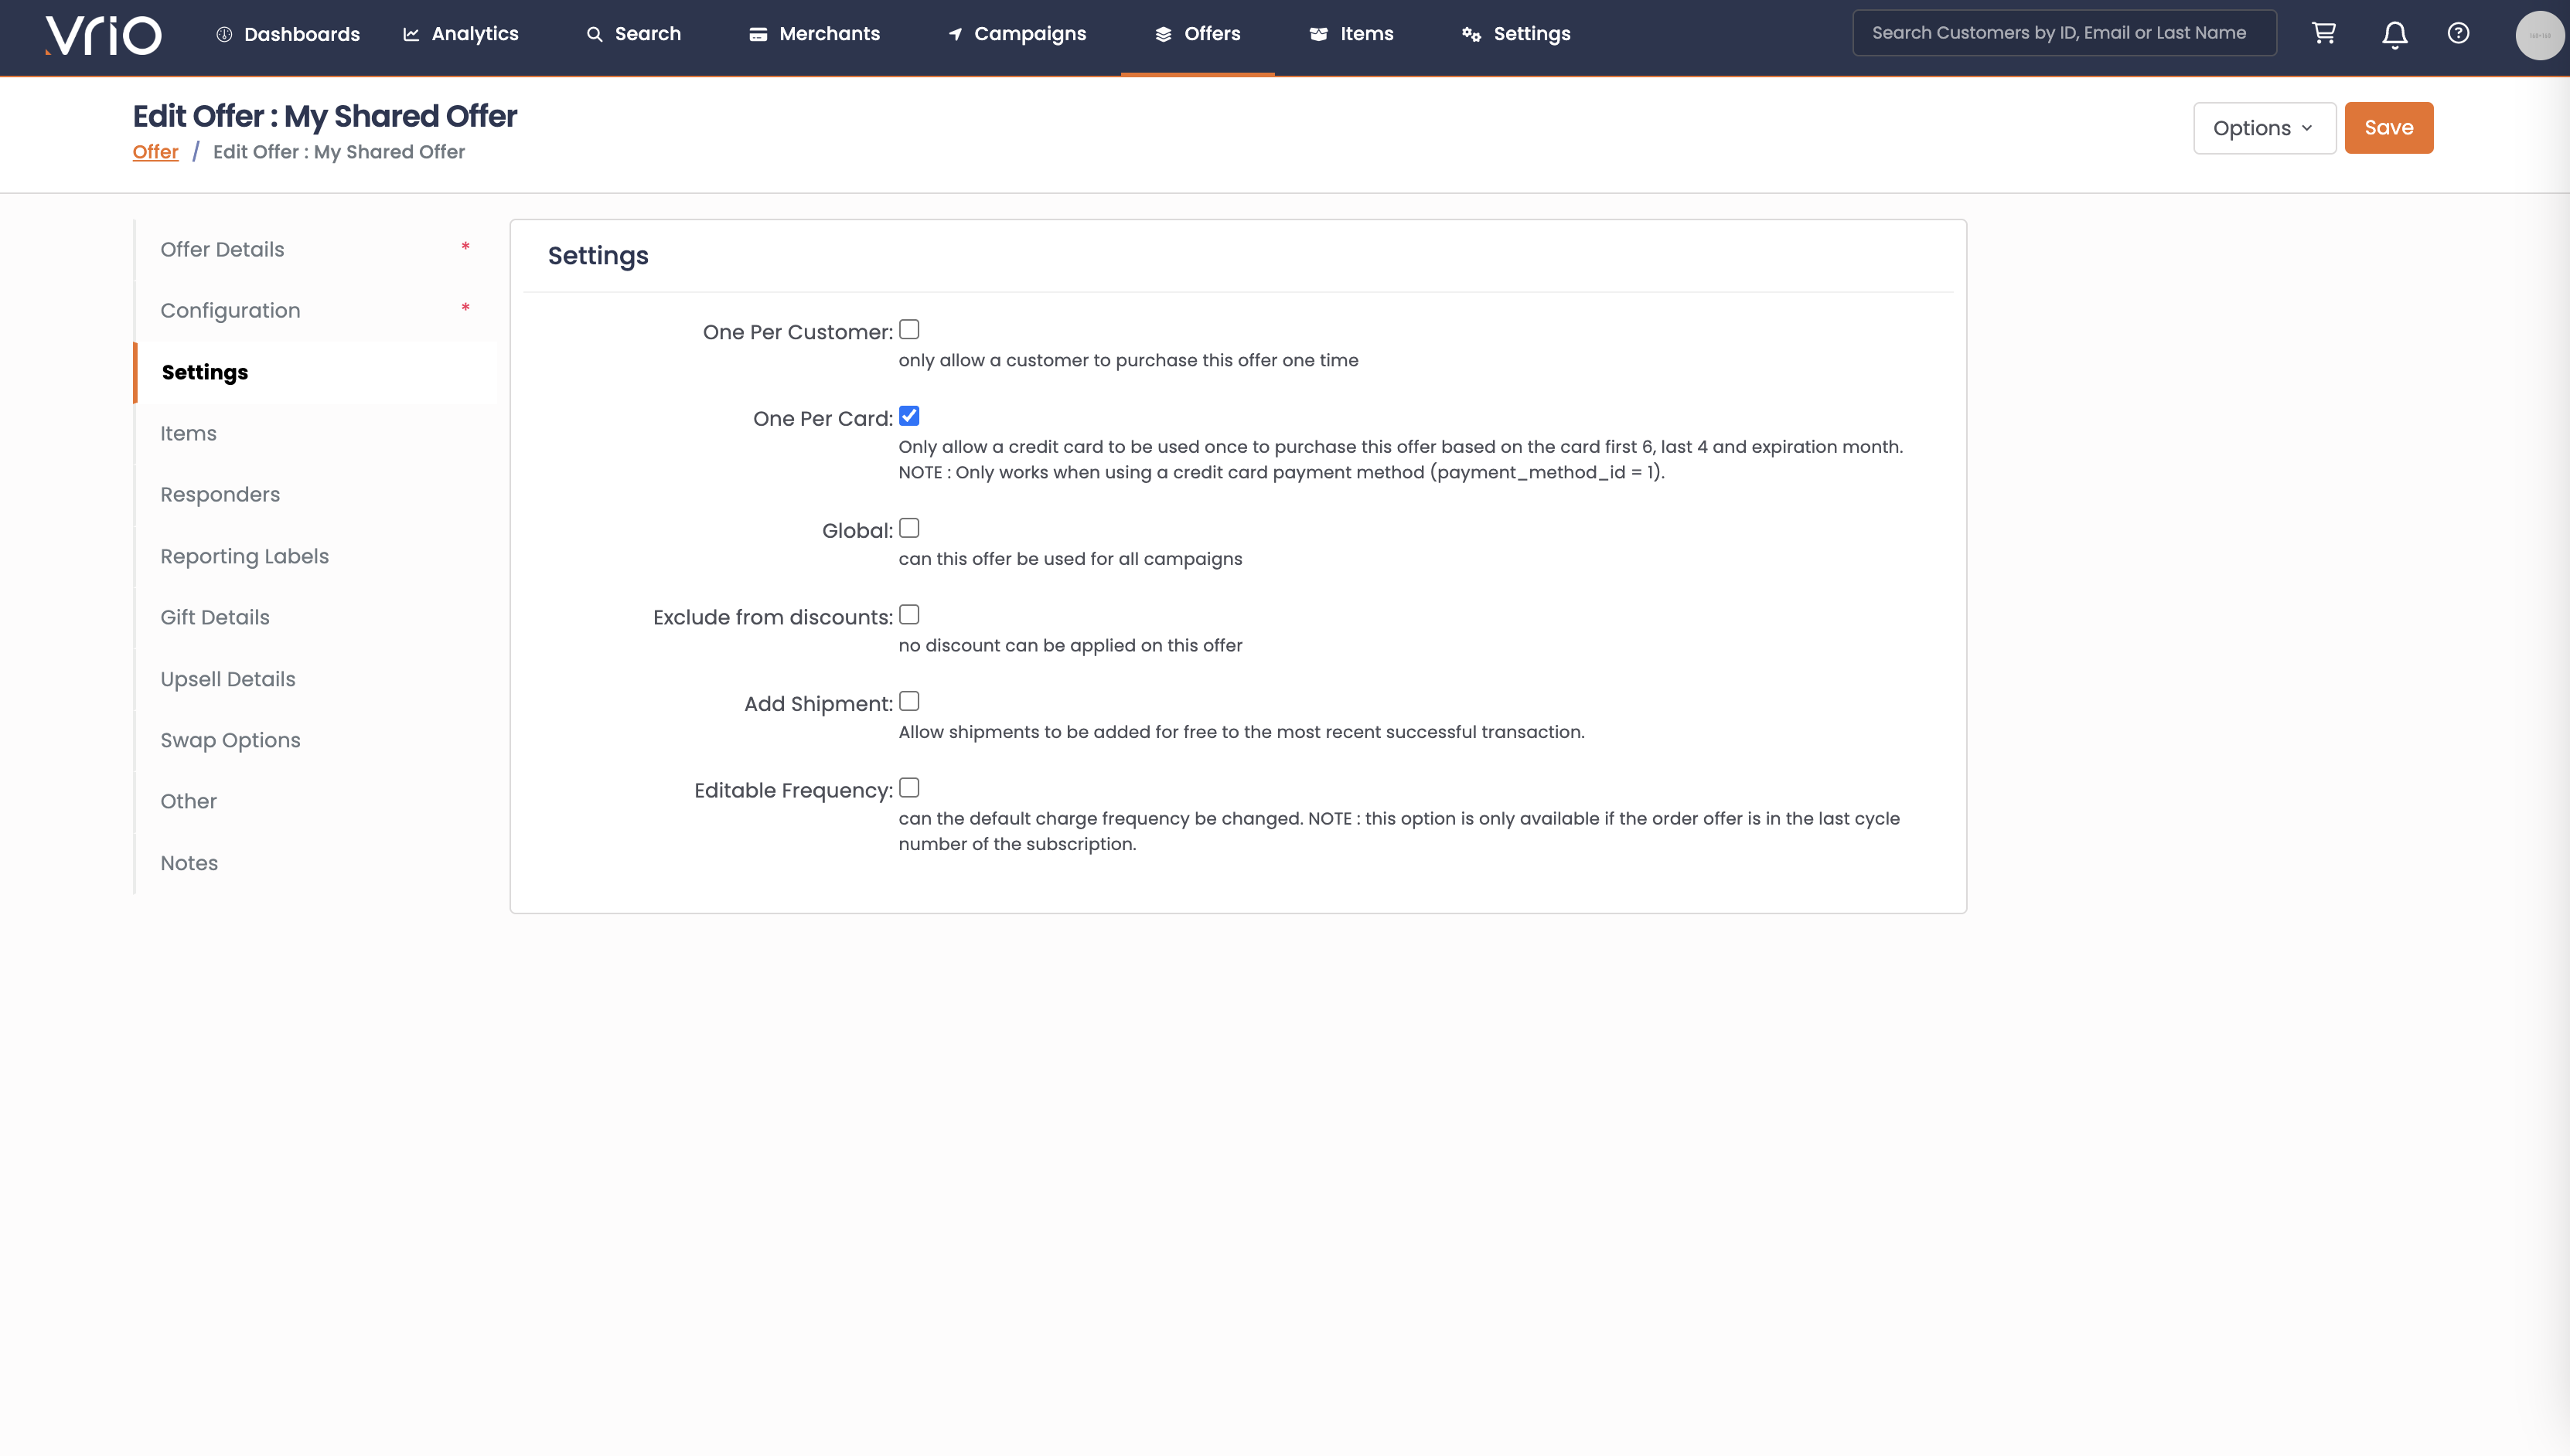The height and width of the screenshot is (1456, 2570).
Task: Open the help question mark icon
Action: click(2458, 33)
